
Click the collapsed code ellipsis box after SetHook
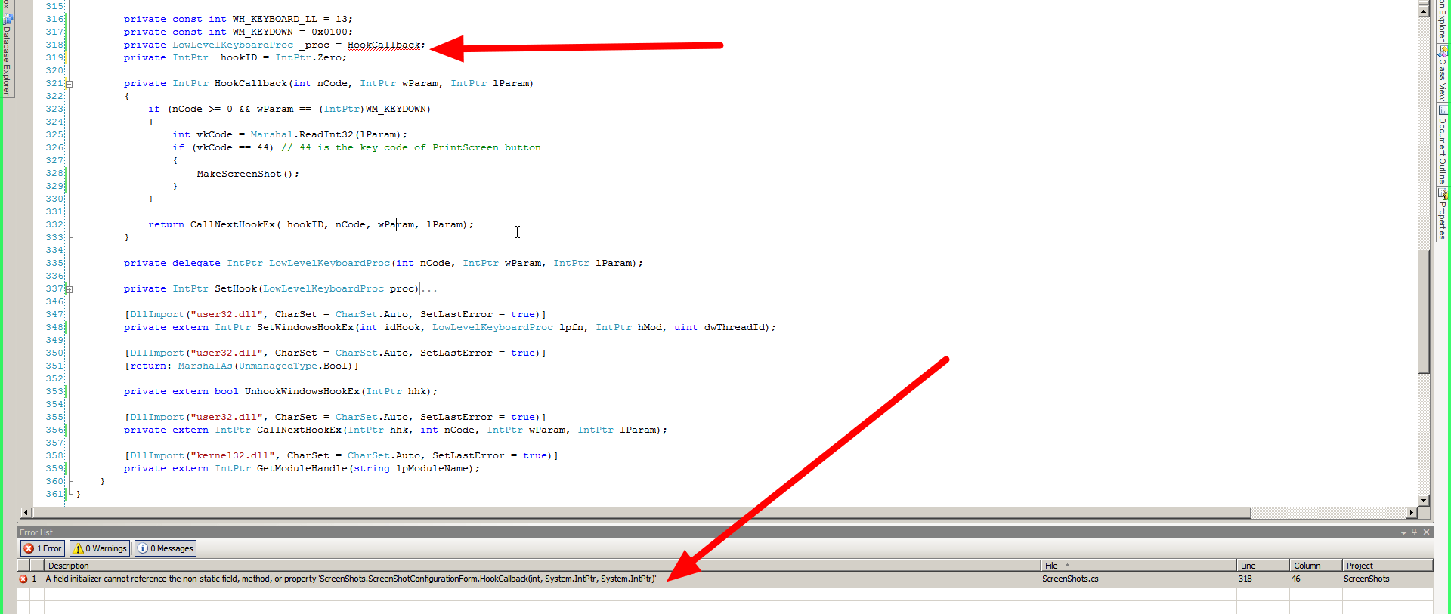click(428, 289)
